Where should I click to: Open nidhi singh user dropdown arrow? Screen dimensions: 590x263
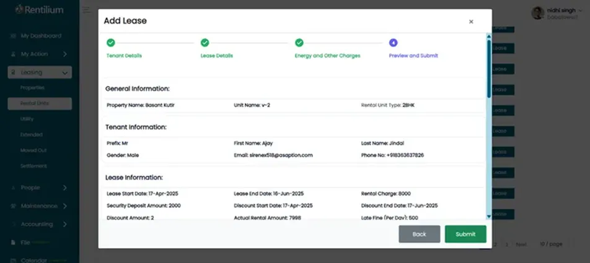pyautogui.click(x=580, y=11)
